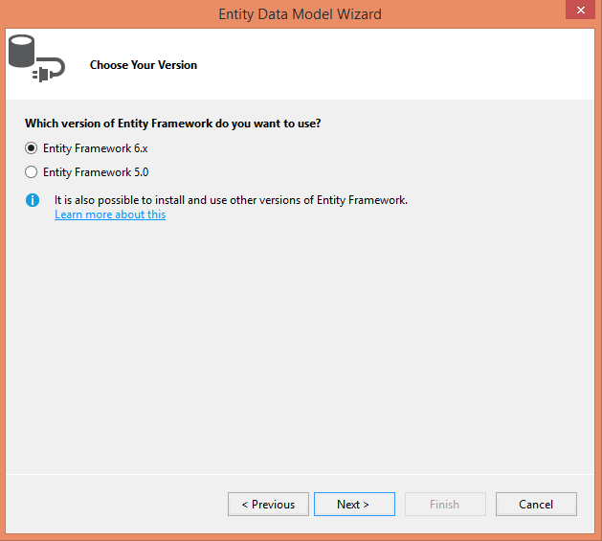Click the "Entity Framework 6.x" label text
Image resolution: width=602 pixels, height=541 pixels.
pos(96,148)
